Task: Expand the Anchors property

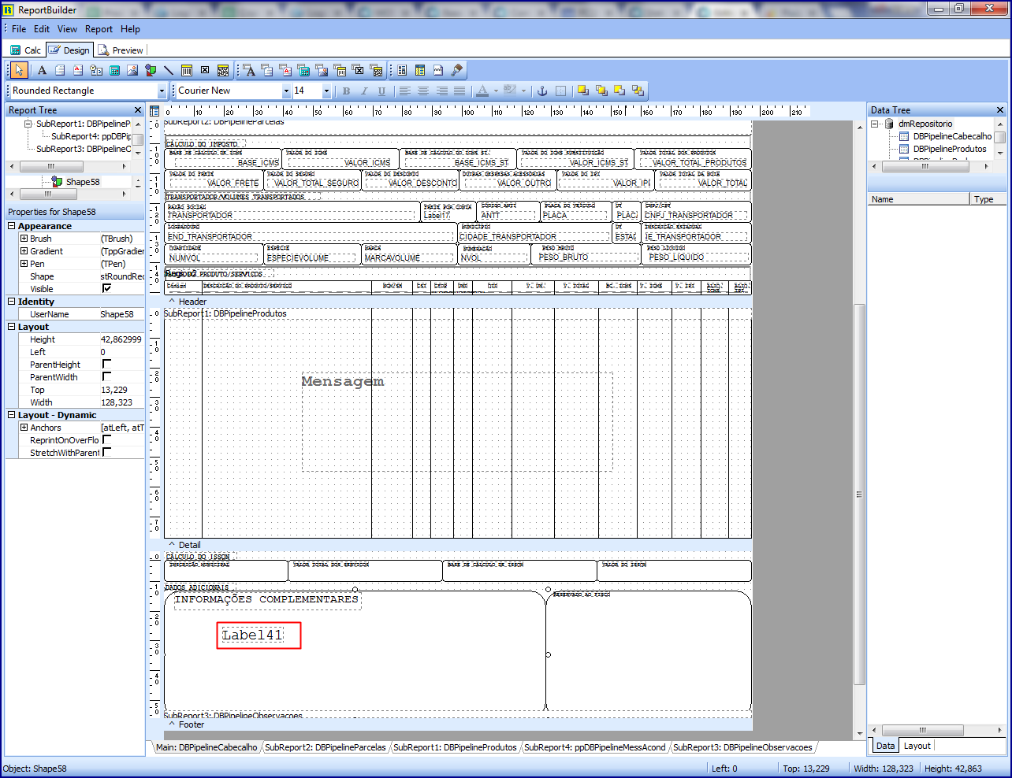Action: pyautogui.click(x=24, y=427)
